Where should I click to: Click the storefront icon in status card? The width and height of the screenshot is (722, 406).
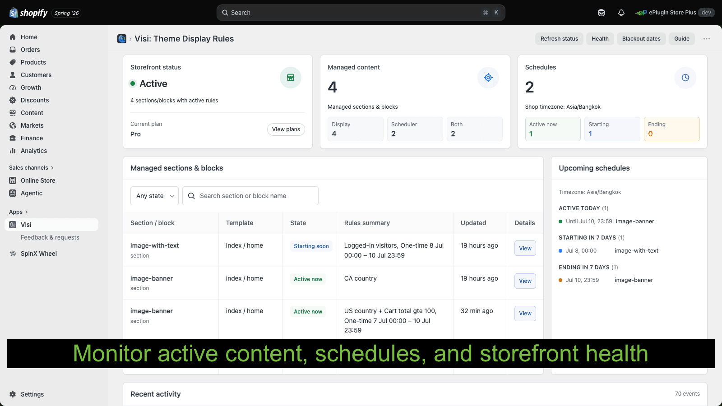291,78
